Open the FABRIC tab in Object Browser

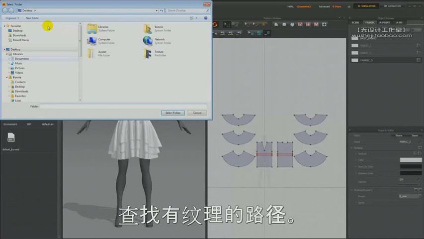(x=369, y=22)
